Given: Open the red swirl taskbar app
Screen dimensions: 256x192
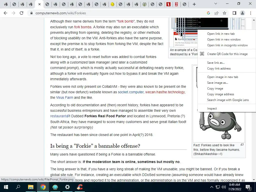Looking at the screenshot, I should [80, 187].
